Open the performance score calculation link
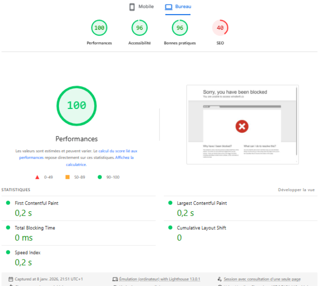Viewport: 320px width, 286px height. click(x=117, y=151)
